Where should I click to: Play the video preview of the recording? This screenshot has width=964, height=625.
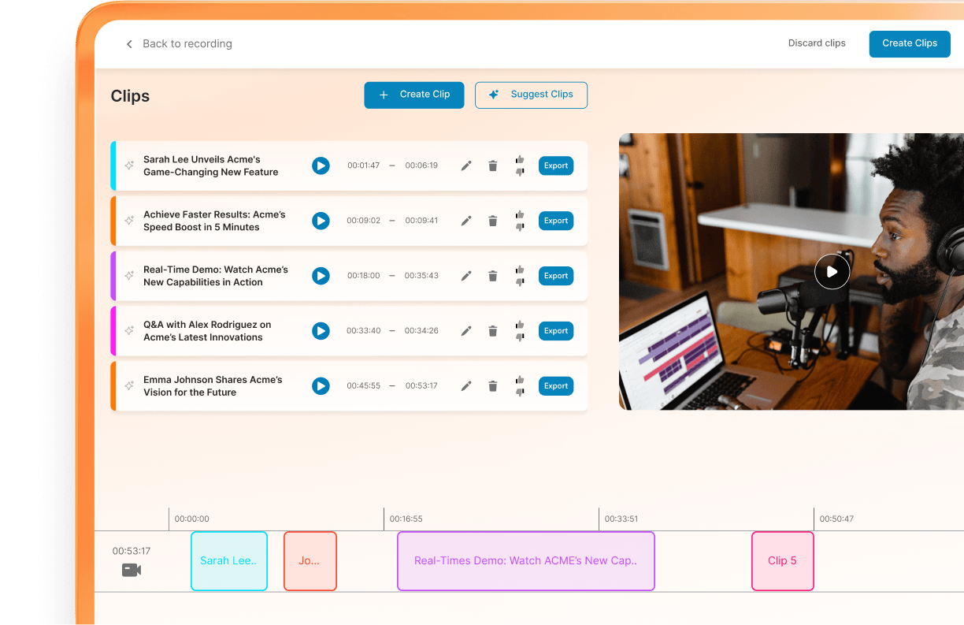(832, 271)
